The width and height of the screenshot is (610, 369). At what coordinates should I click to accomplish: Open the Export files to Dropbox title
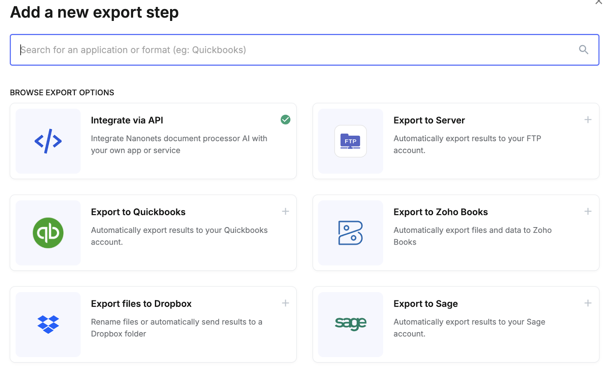141,304
